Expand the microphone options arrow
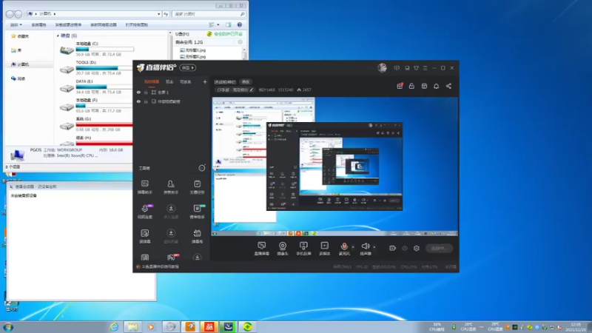Image resolution: width=592 pixels, height=333 pixels. coord(353,247)
